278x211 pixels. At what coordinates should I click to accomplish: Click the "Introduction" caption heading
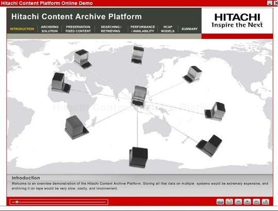tap(26, 178)
